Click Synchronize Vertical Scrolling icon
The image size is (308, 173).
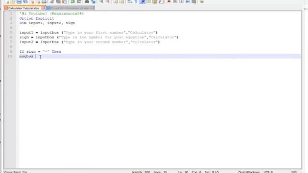pos(115,1)
